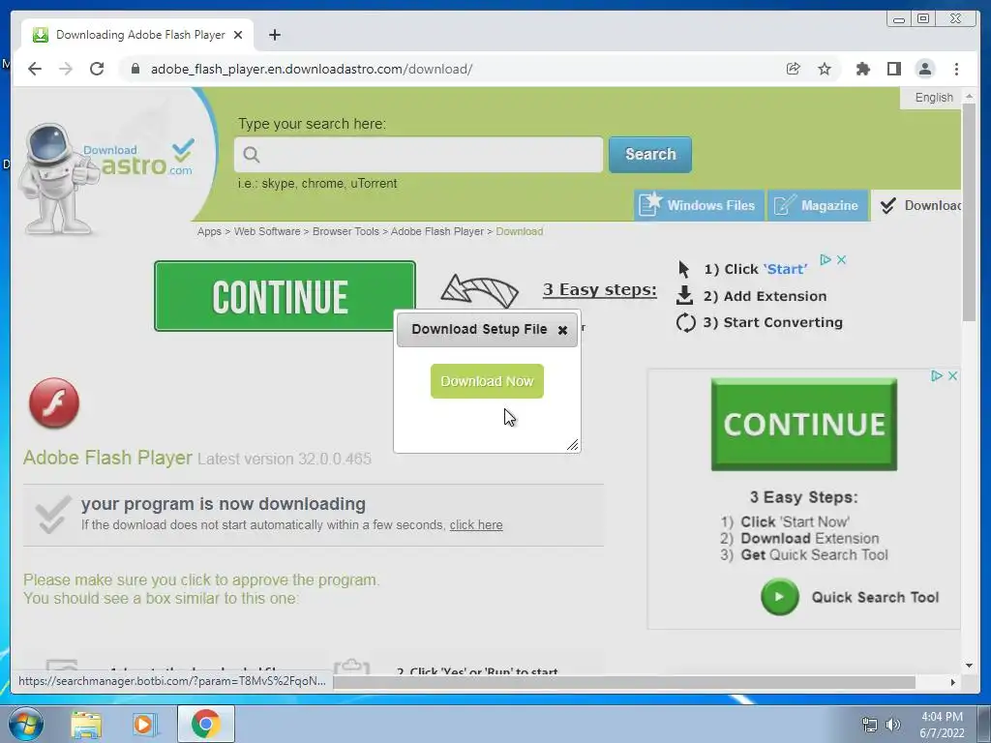Click the '3) Start Converting' ad step

(772, 322)
